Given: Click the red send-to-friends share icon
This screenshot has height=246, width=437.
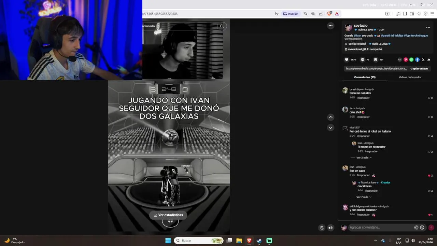Looking at the screenshot, I should pyautogui.click(x=406, y=59).
